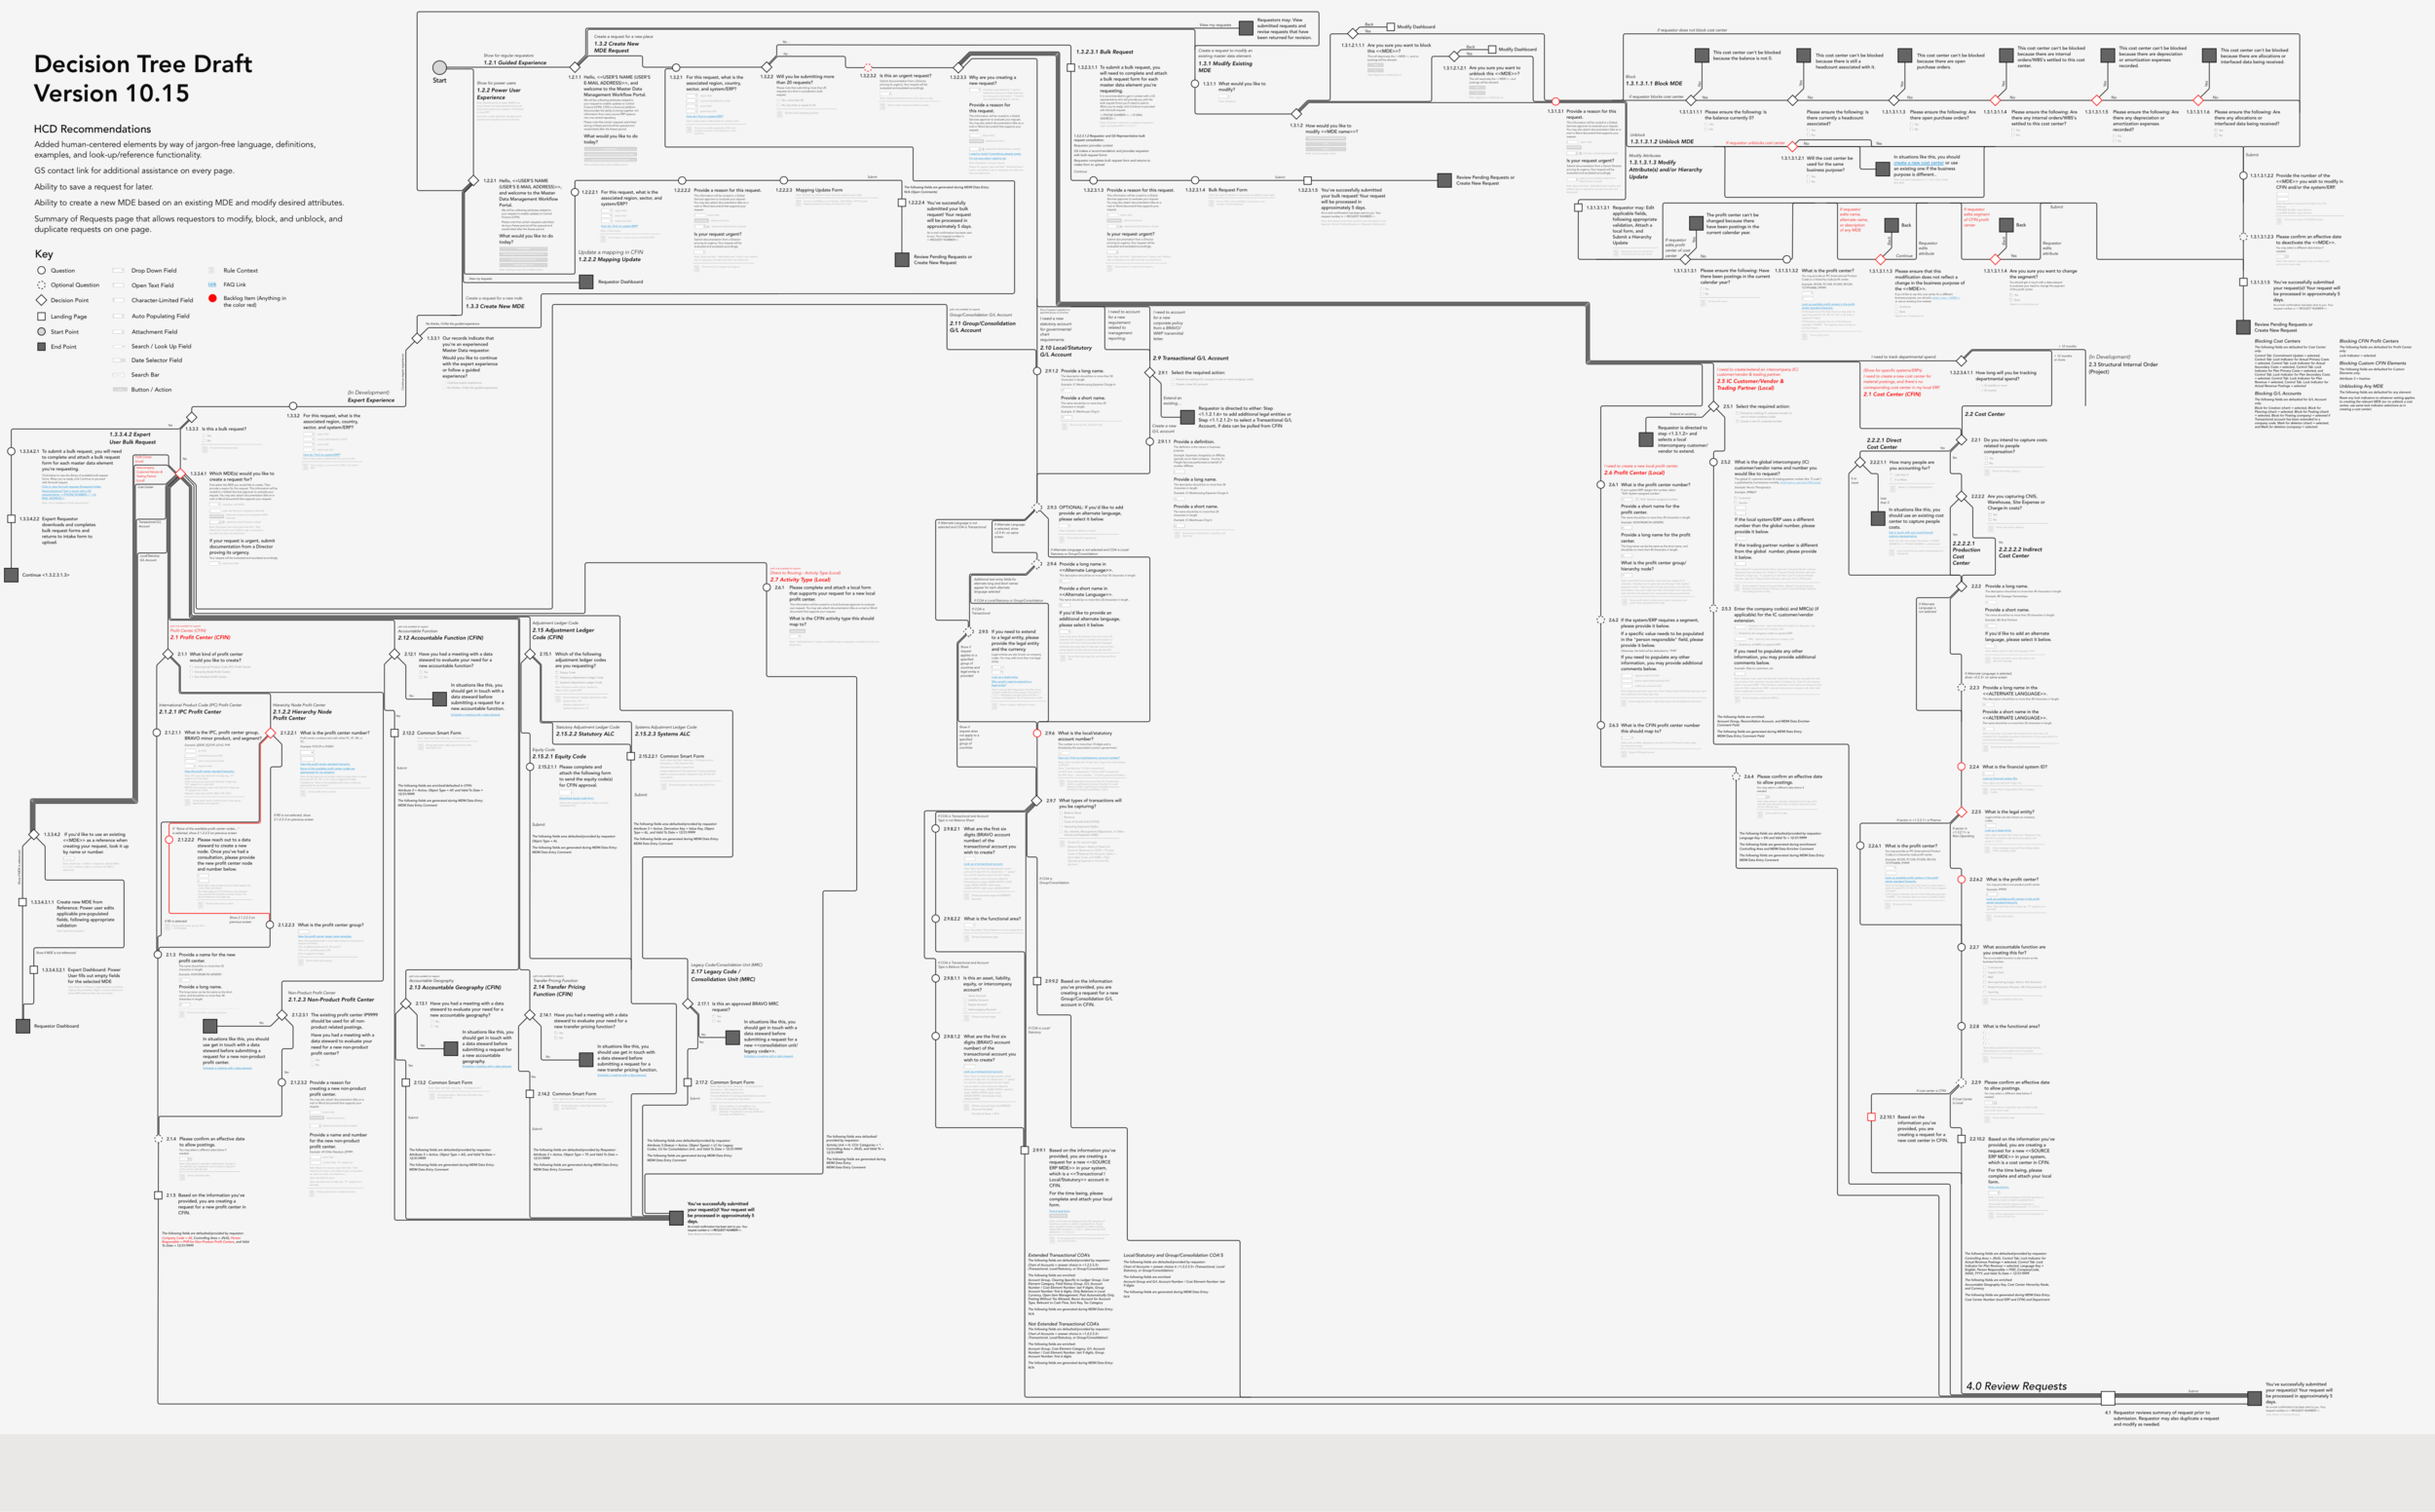Screen dimensions: 2435x1512
Task: Click the End Point symbol in Key
Action: 41,347
